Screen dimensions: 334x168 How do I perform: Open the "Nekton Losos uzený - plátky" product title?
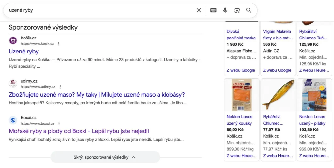click(312, 120)
